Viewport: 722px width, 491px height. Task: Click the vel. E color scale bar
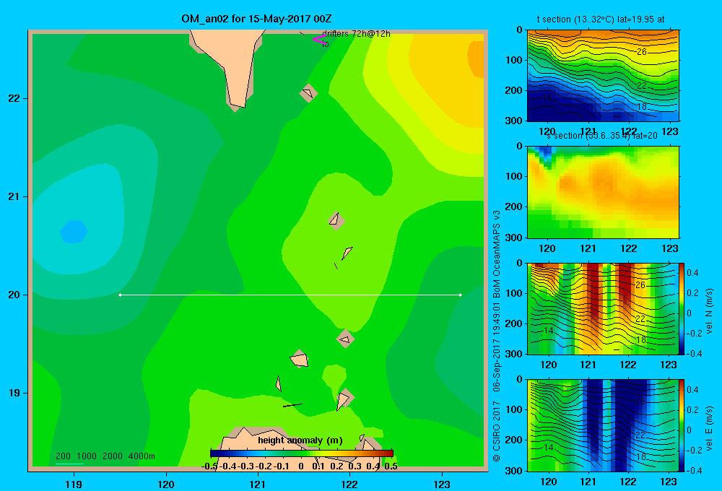click(682, 425)
